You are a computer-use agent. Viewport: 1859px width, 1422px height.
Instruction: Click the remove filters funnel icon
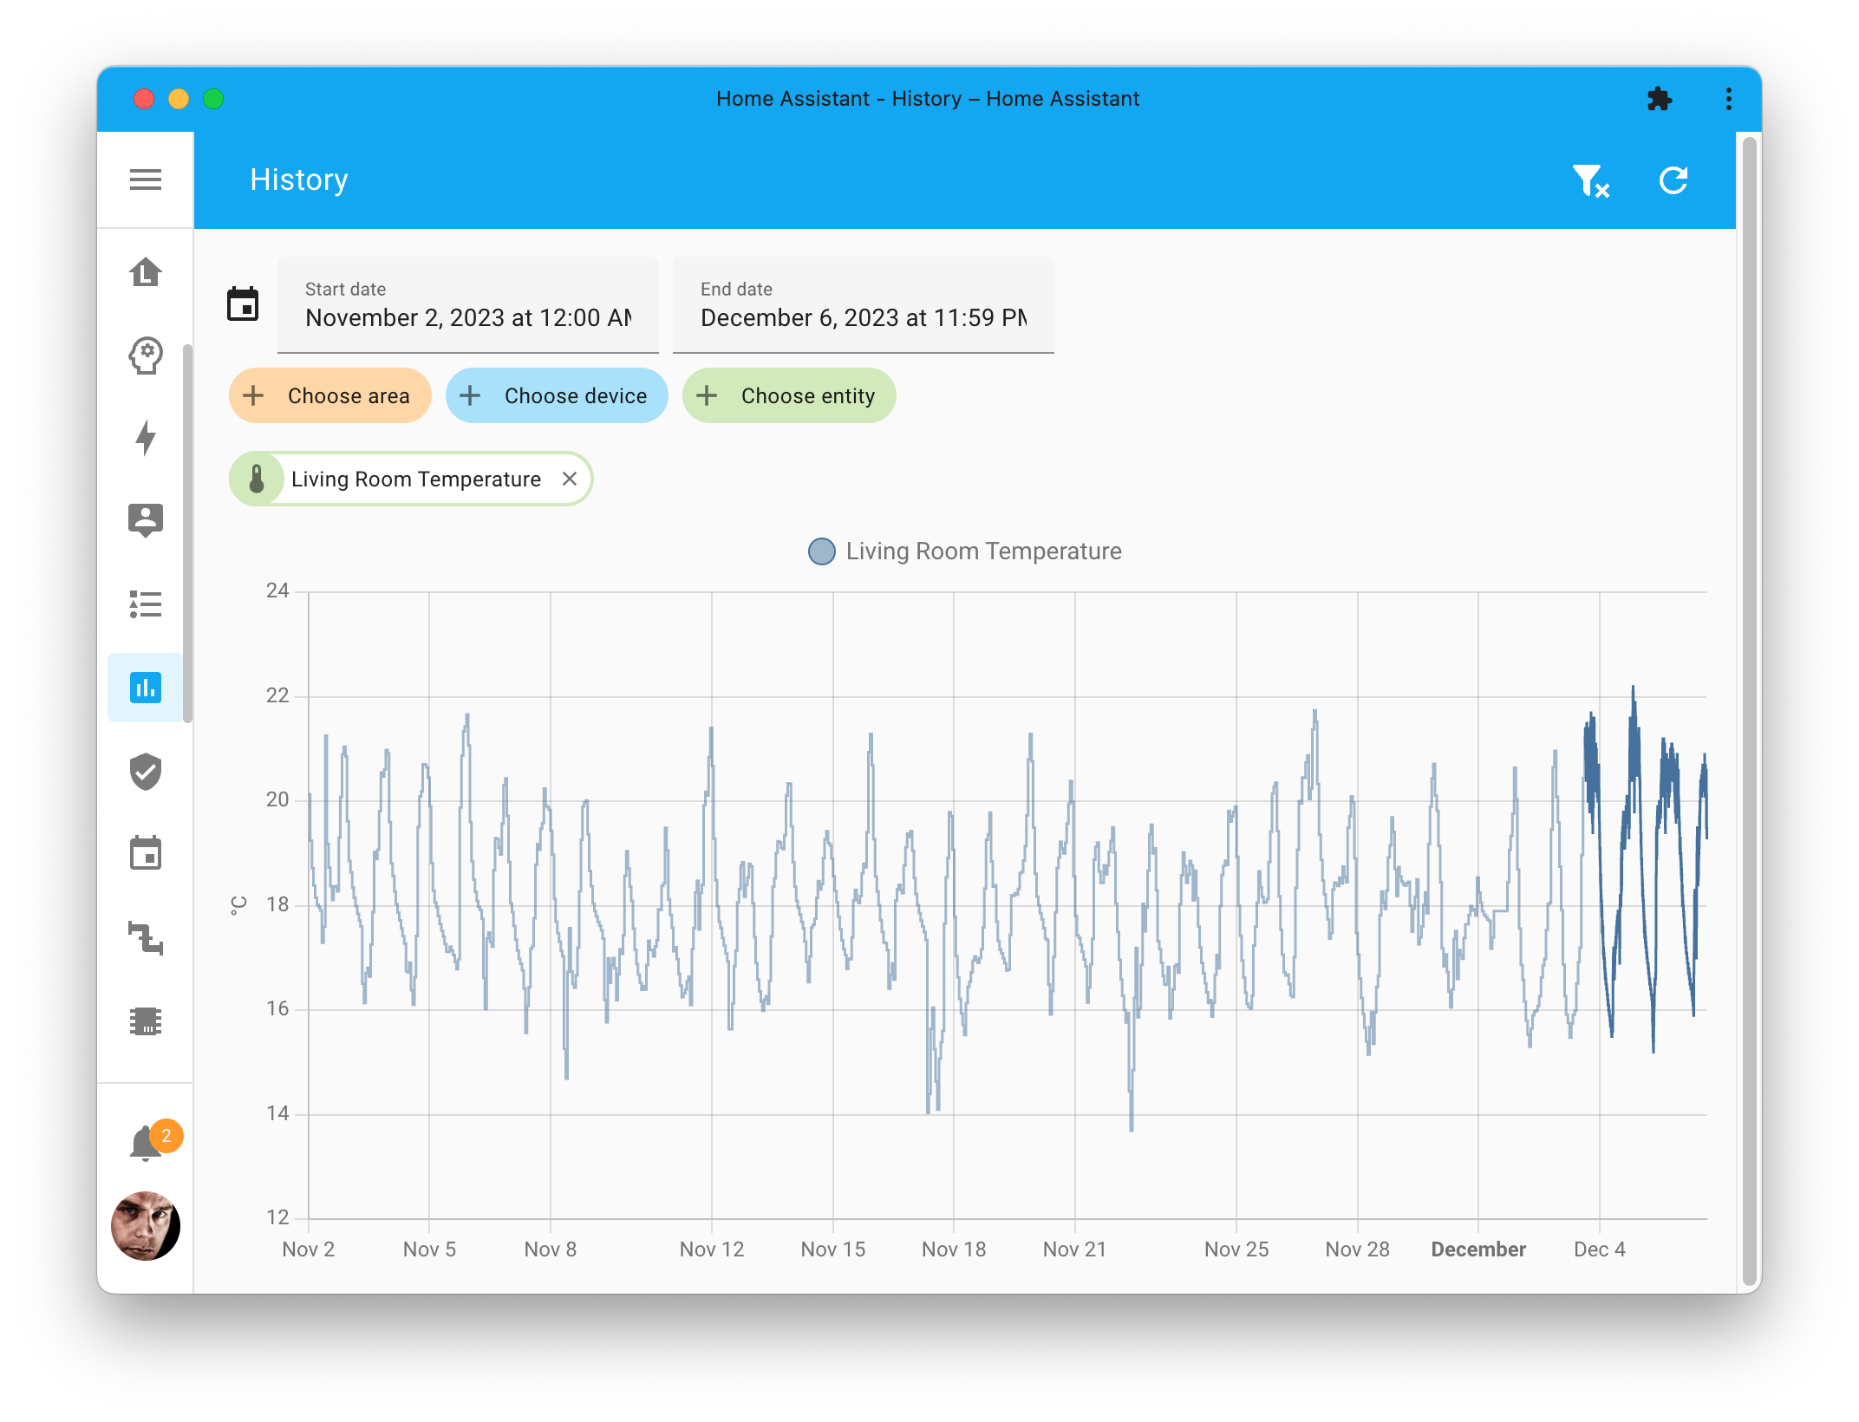click(x=1590, y=181)
